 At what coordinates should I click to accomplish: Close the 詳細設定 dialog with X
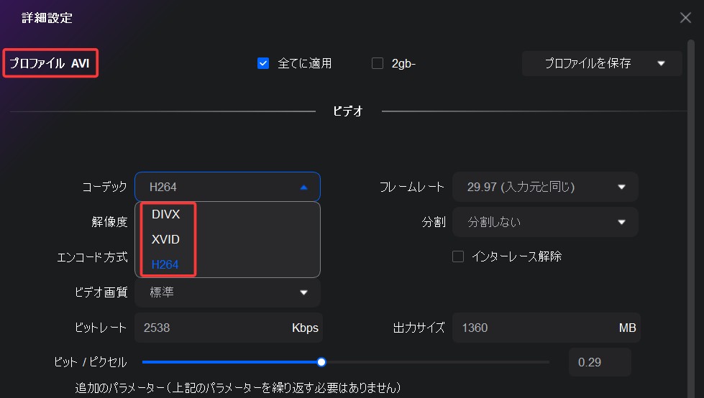click(x=685, y=18)
